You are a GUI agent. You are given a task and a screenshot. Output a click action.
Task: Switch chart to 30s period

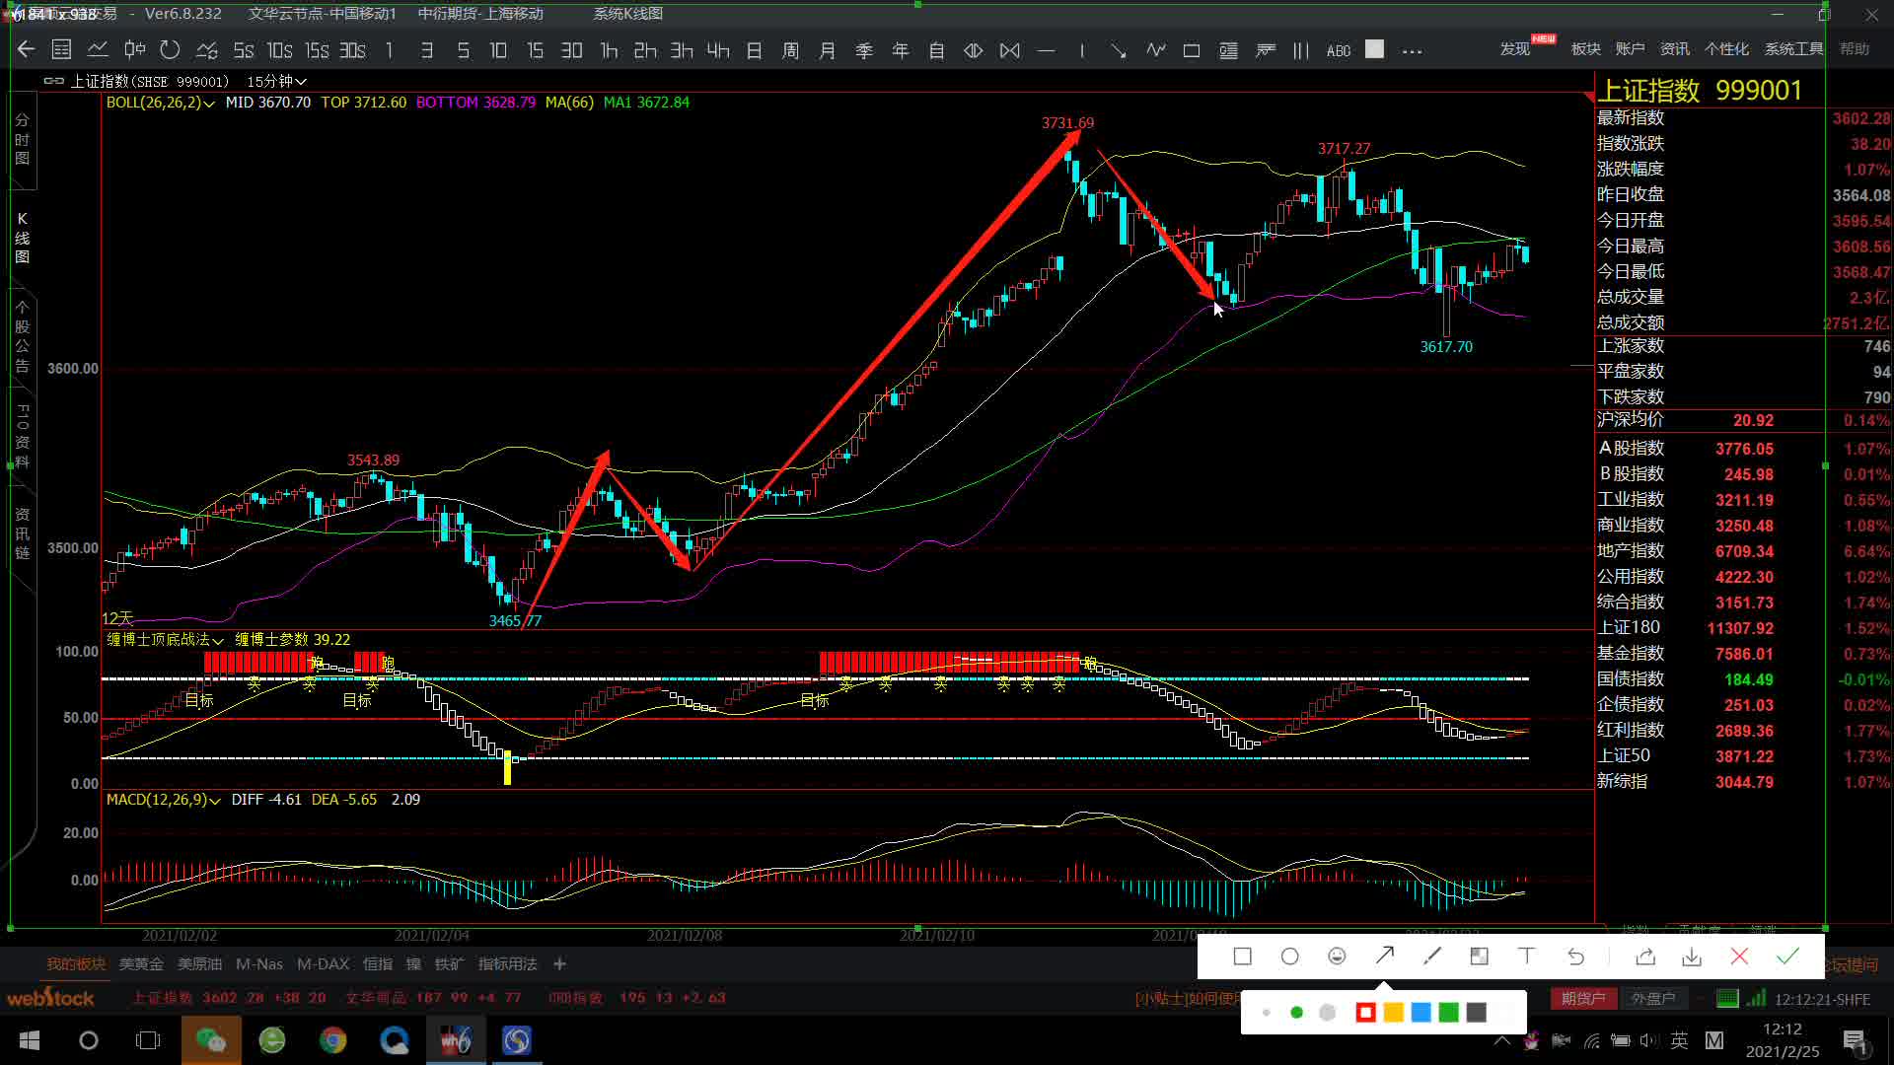tap(352, 50)
